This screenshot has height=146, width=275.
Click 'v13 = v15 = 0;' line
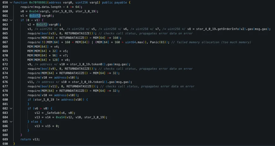point(47,126)
